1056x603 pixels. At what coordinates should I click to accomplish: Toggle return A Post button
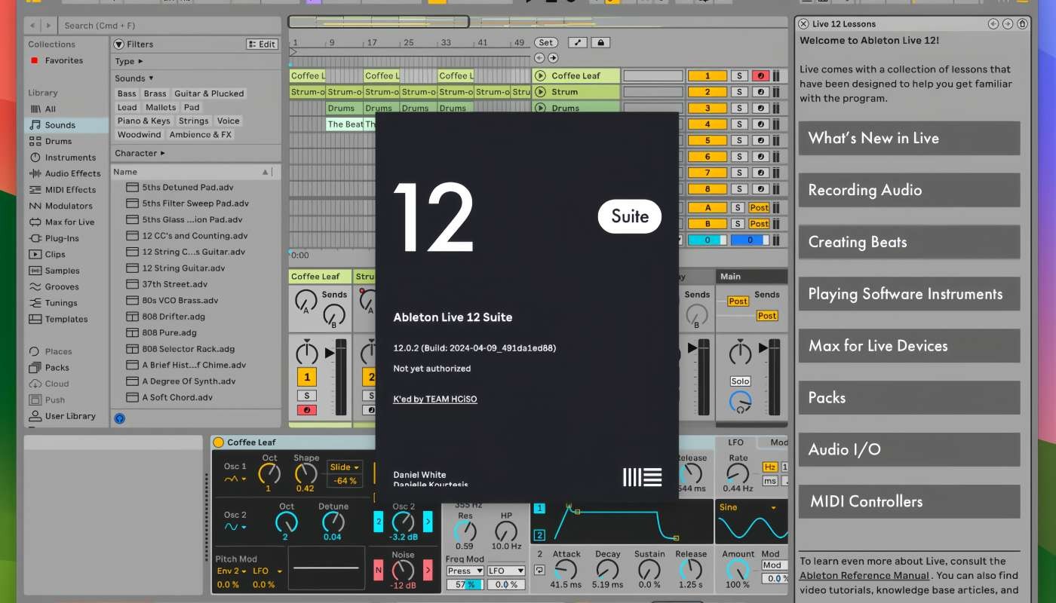pyautogui.click(x=759, y=207)
